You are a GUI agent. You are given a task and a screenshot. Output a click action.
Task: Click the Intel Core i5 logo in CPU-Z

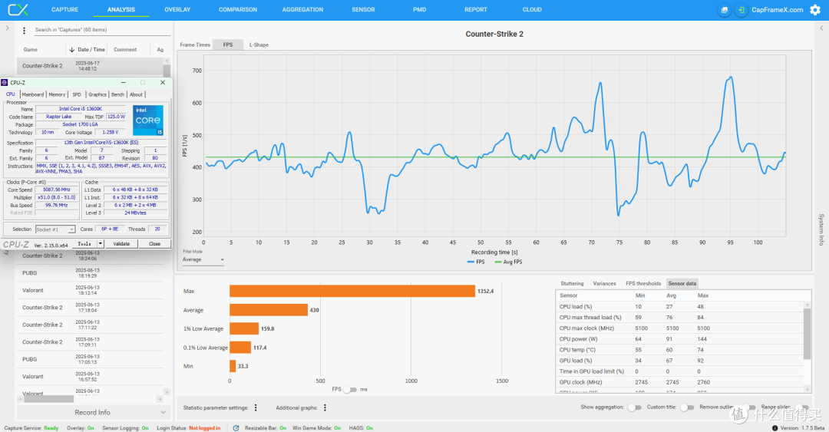click(148, 120)
